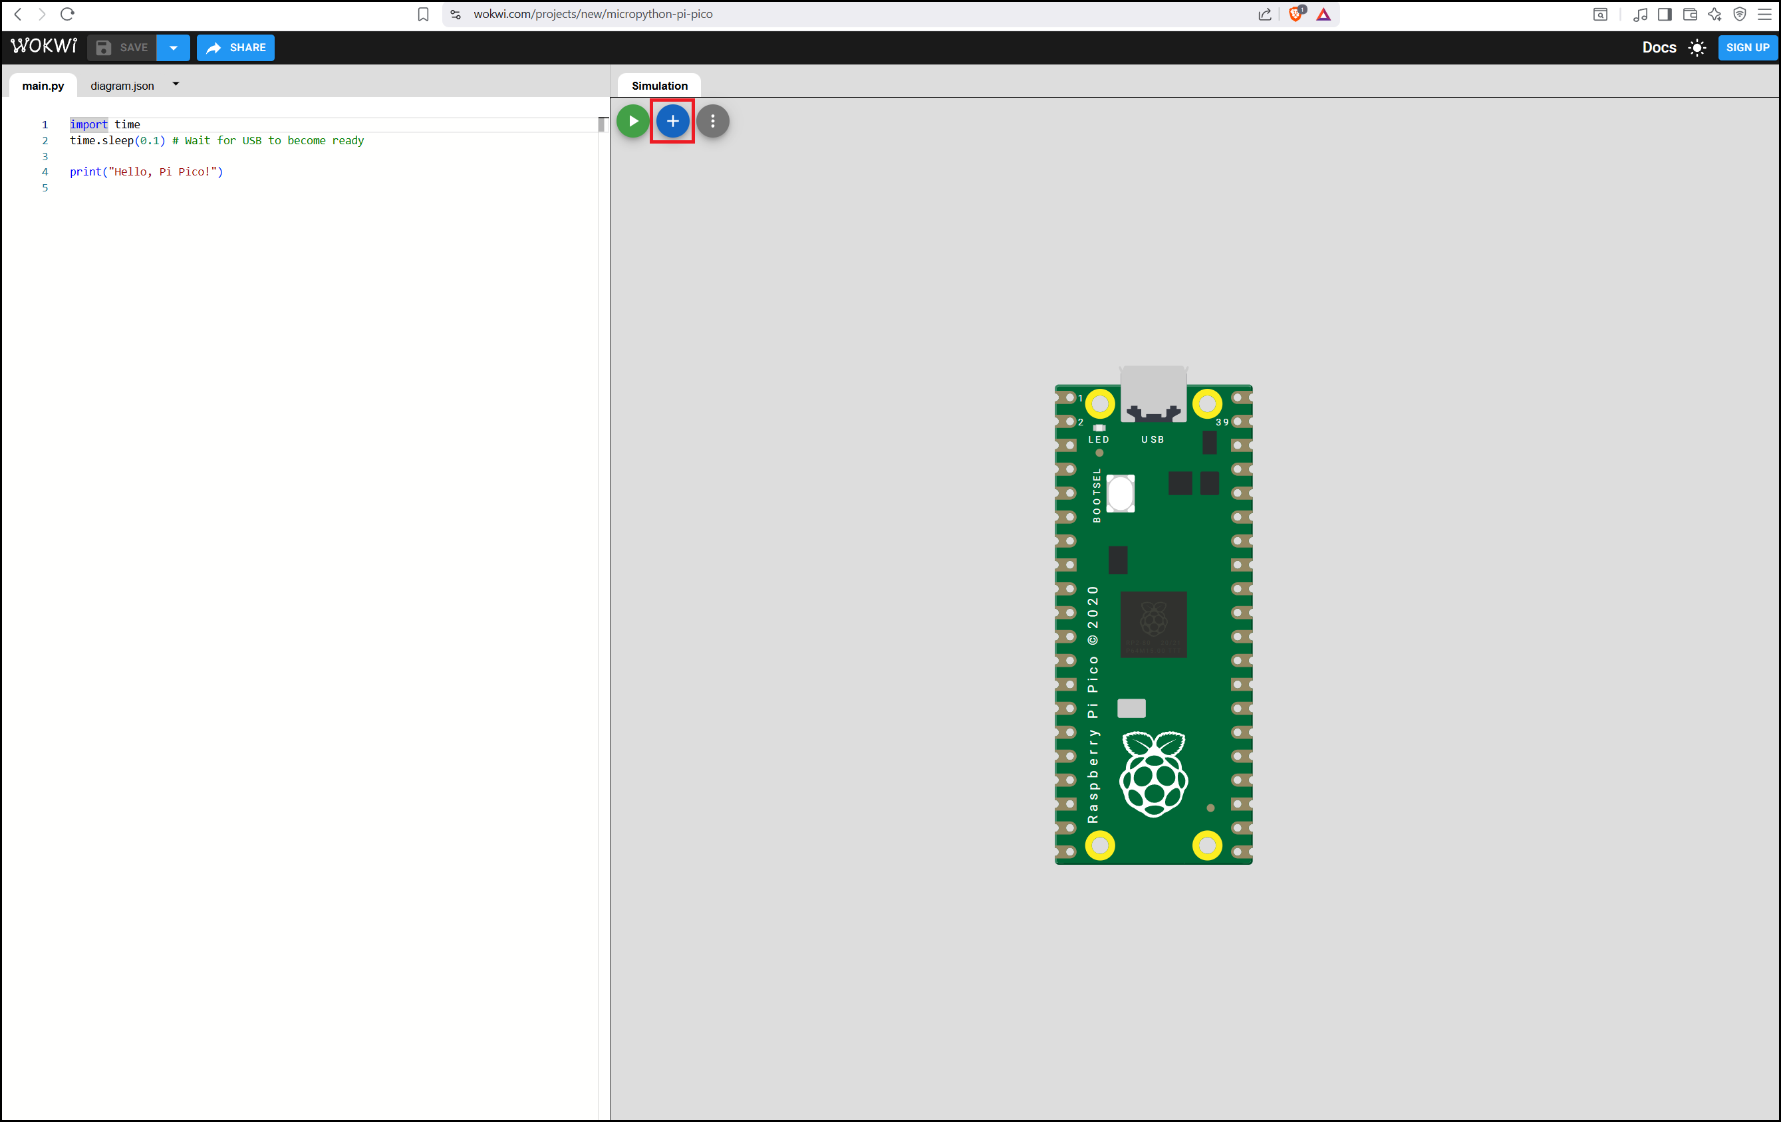Click line number 5 in the editor gutter

pyautogui.click(x=45, y=187)
